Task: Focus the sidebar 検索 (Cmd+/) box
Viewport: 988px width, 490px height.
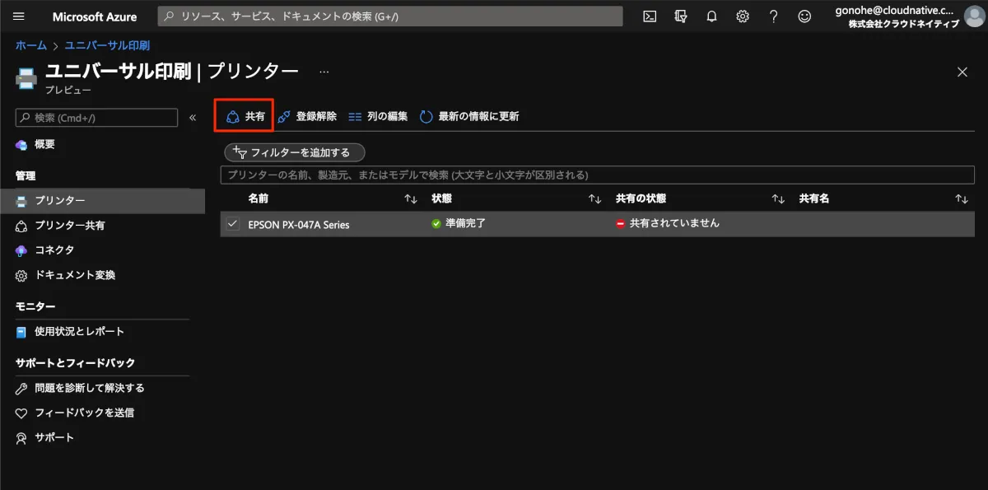Action: pyautogui.click(x=96, y=118)
